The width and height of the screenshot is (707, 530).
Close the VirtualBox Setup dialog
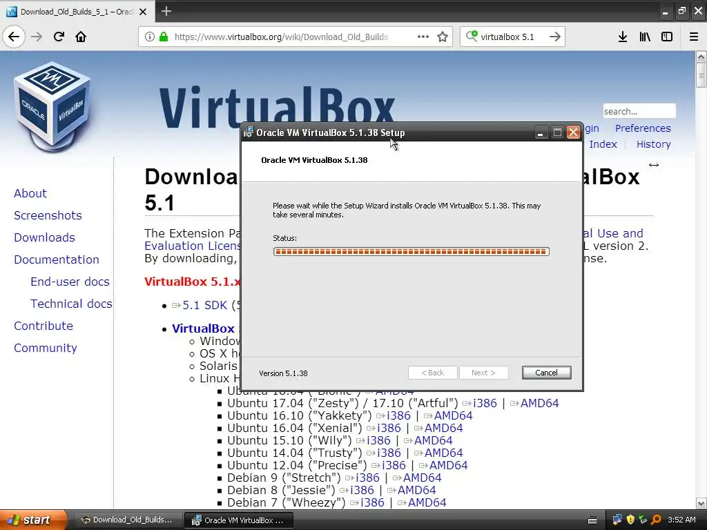tap(573, 132)
